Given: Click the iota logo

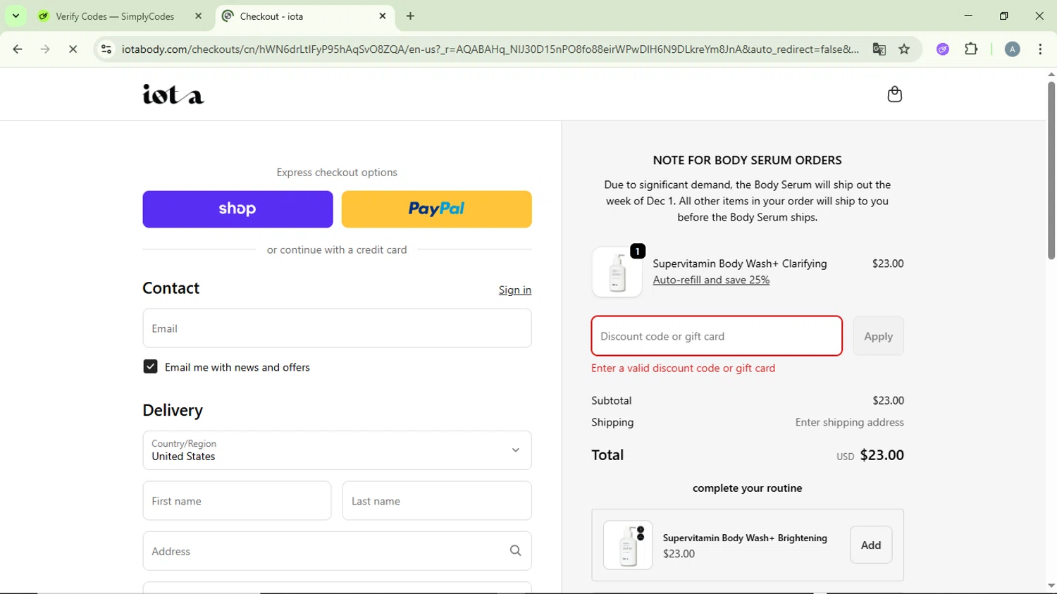Looking at the screenshot, I should [173, 94].
